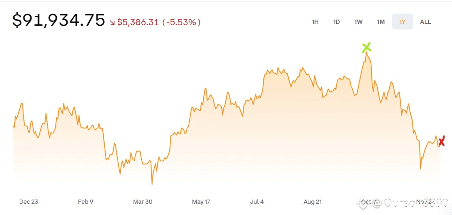The image size is (452, 215).
Task: Click the Feb 9 axis label
Action: [85, 202]
